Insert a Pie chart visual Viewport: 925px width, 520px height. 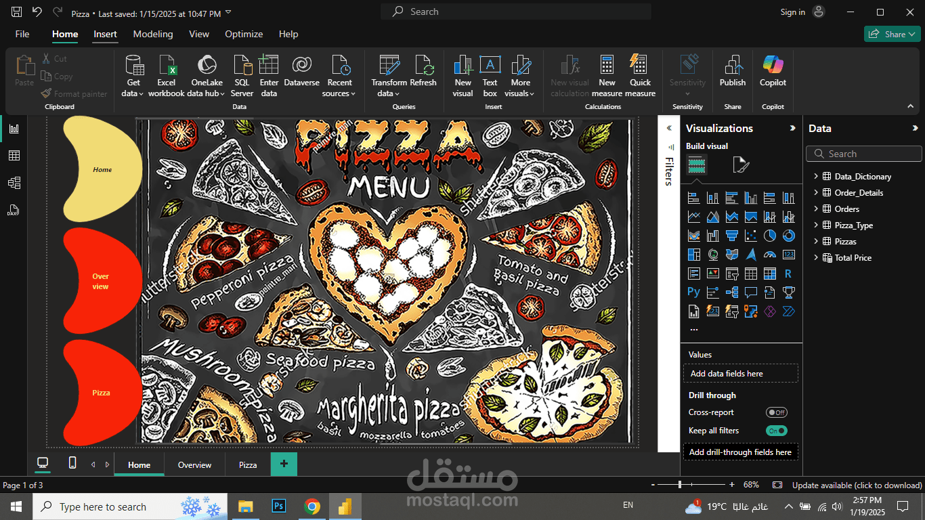coord(769,236)
